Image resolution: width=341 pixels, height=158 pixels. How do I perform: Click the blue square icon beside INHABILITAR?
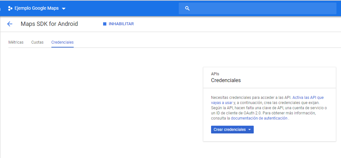coord(105,24)
